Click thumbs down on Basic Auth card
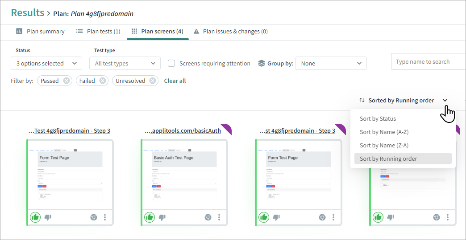 (162, 217)
